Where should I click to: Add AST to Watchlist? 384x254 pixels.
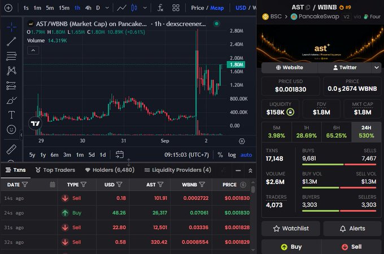point(291,228)
